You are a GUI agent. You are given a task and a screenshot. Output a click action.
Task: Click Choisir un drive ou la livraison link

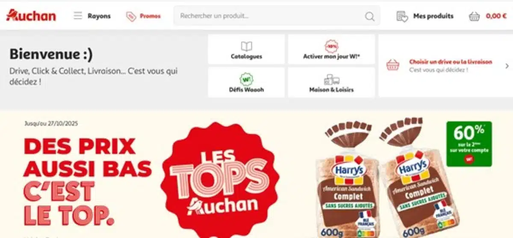[451, 62]
